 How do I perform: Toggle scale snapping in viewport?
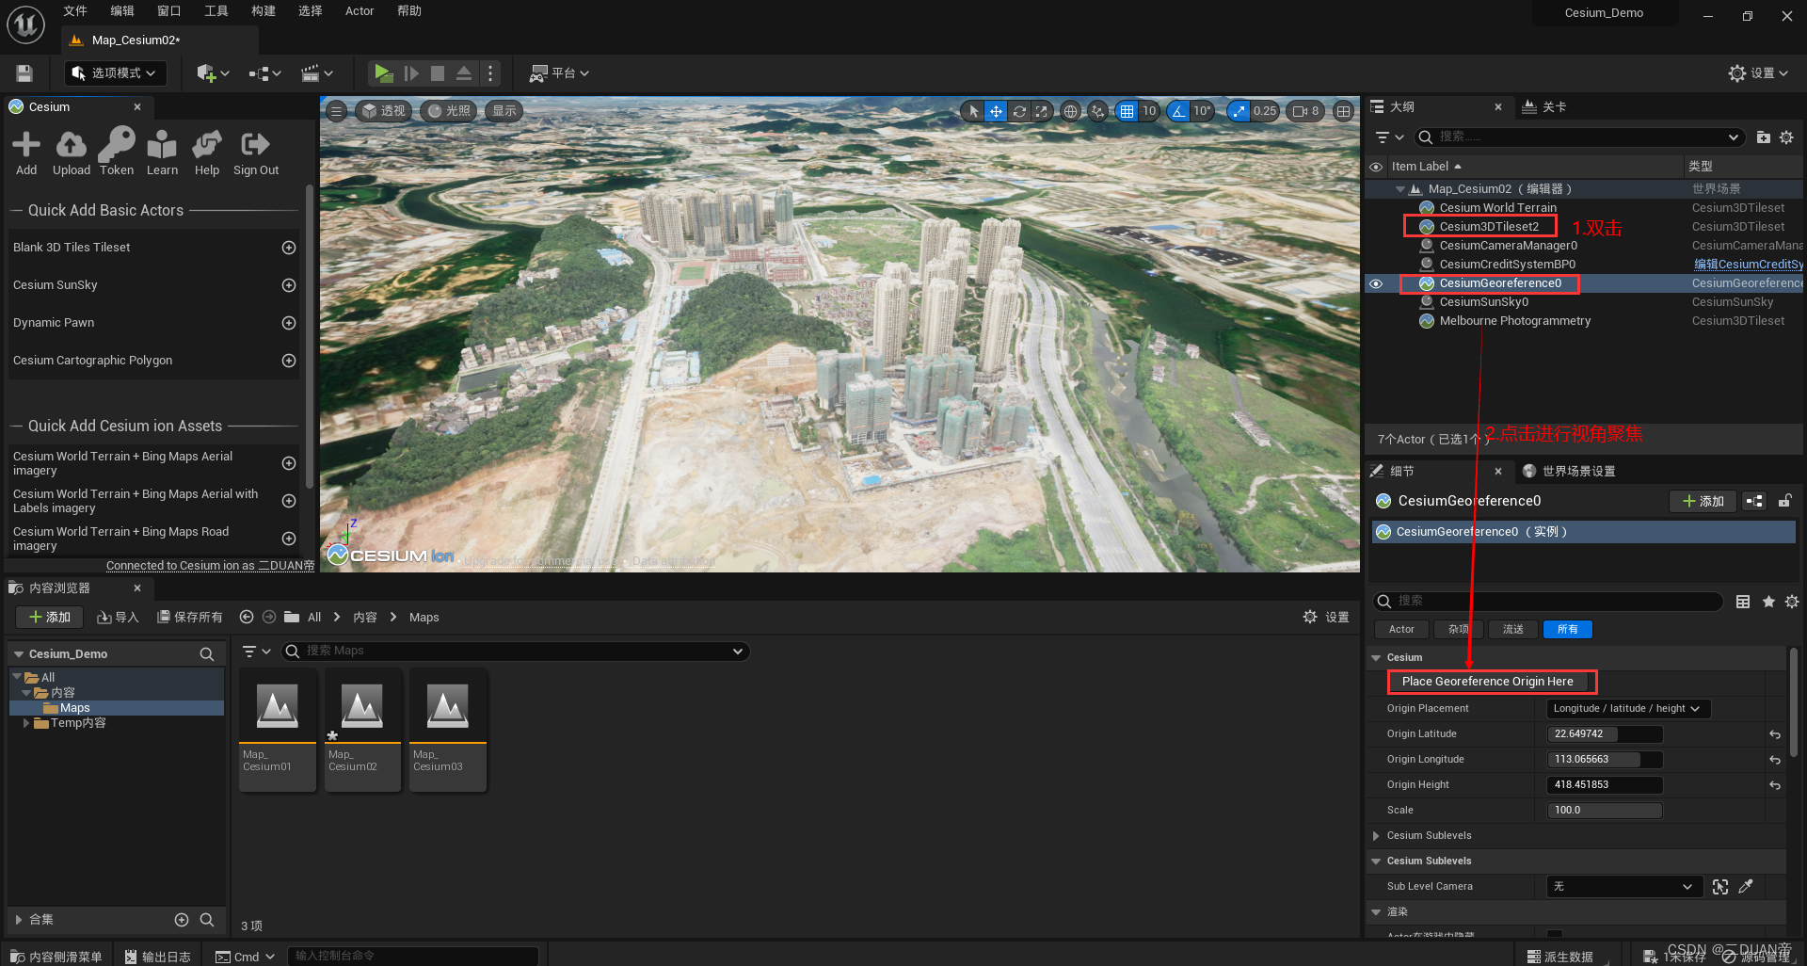(x=1239, y=111)
